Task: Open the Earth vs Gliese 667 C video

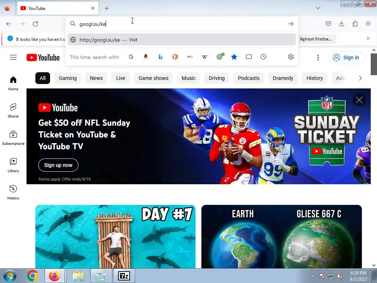Action: pos(282,237)
